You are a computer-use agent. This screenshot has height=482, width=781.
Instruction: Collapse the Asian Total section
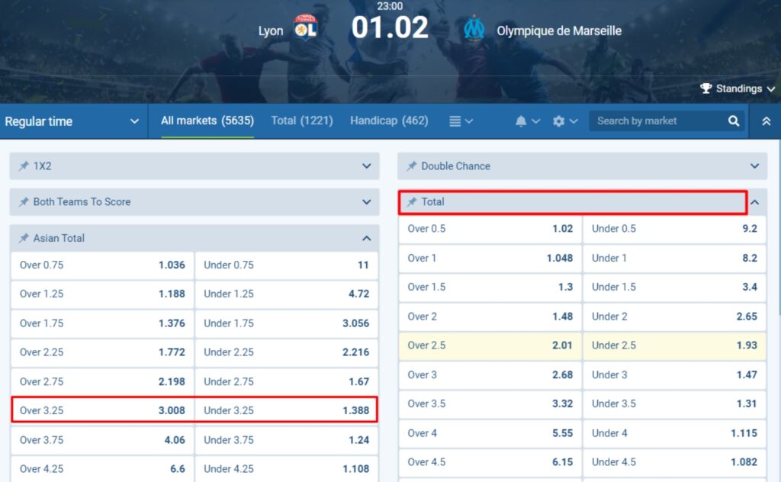tap(366, 239)
